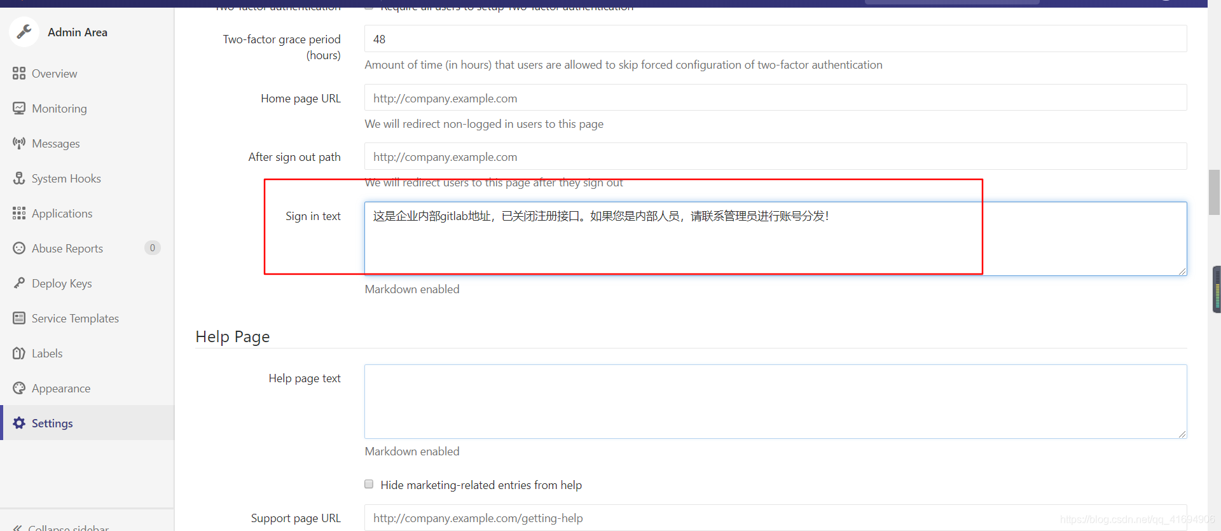The width and height of the screenshot is (1221, 531).
Task: Collapse the sidebar
Action: pos(61,527)
